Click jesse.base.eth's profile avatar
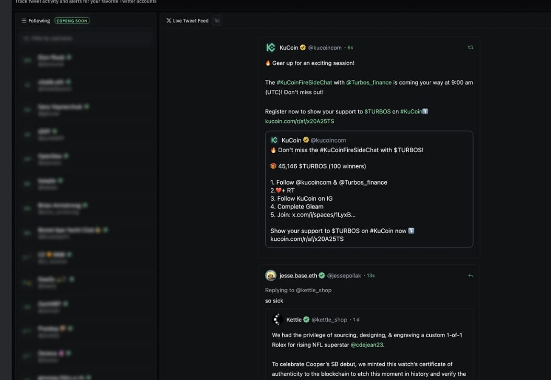Image resolution: width=551 pixels, height=380 pixels. [x=271, y=275]
